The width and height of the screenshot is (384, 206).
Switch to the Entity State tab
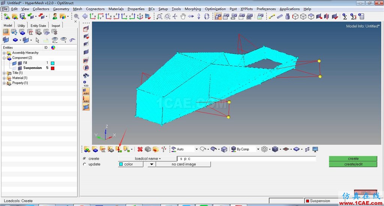tap(38, 26)
